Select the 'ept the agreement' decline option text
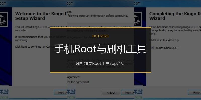The height and width of the screenshot is (100, 201). (78, 82)
